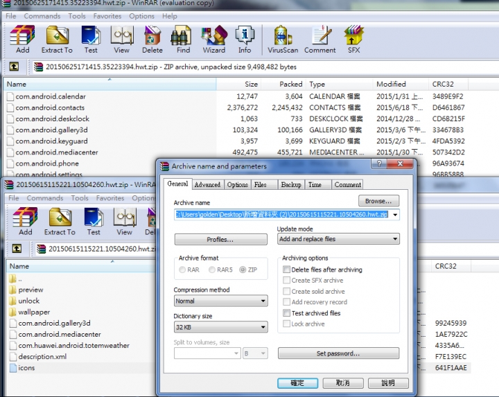Sort by Size column header
This screenshot has height=397, width=499.
(238, 85)
